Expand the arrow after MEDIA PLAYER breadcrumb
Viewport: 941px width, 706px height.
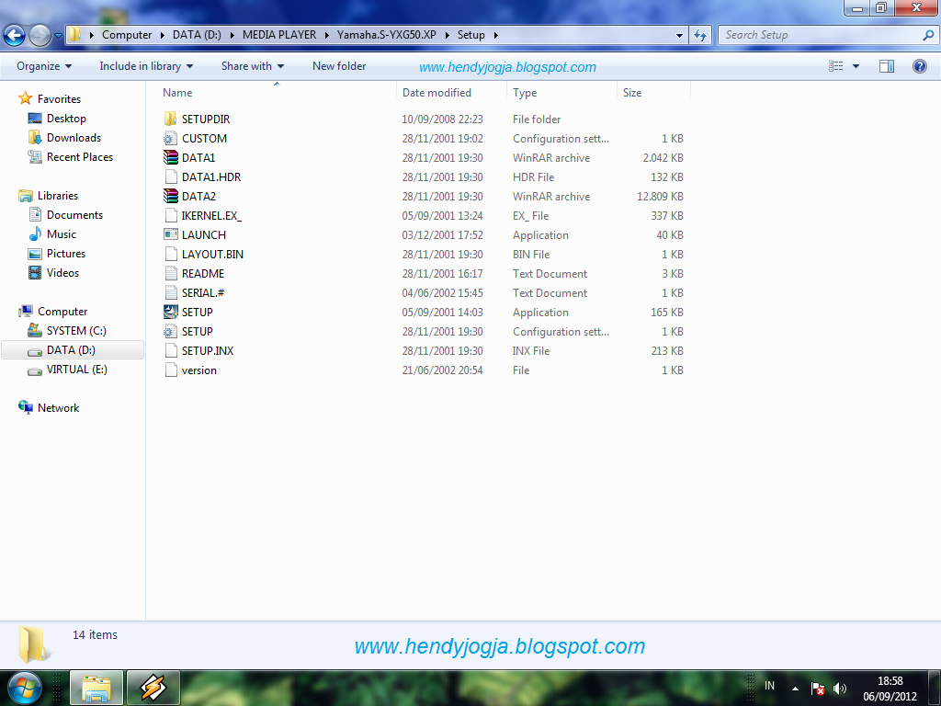(327, 36)
